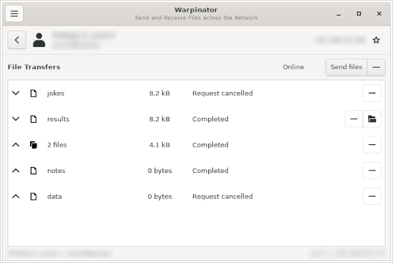Image resolution: width=393 pixels, height=263 pixels.
Task: Click the file icon beside results
Action: pos(33,119)
